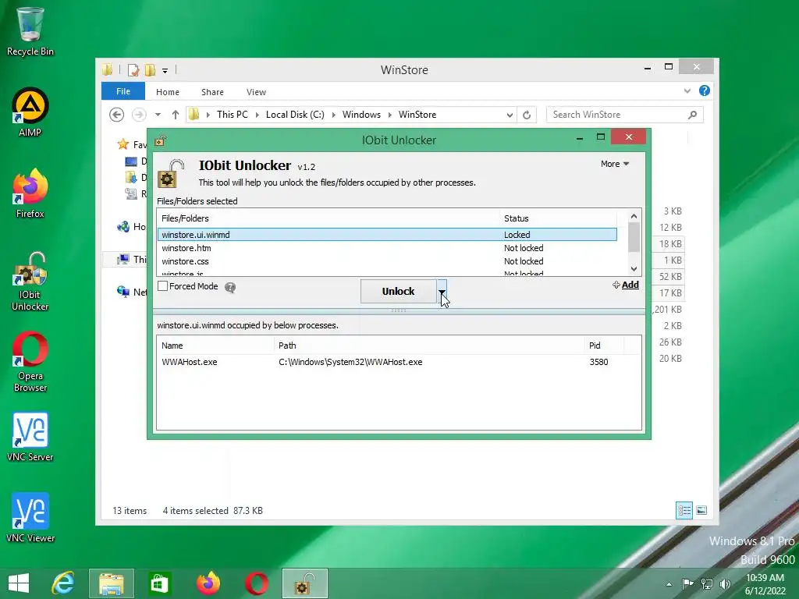Open the network tray icon
Image resolution: width=799 pixels, height=599 pixels.
click(x=707, y=583)
